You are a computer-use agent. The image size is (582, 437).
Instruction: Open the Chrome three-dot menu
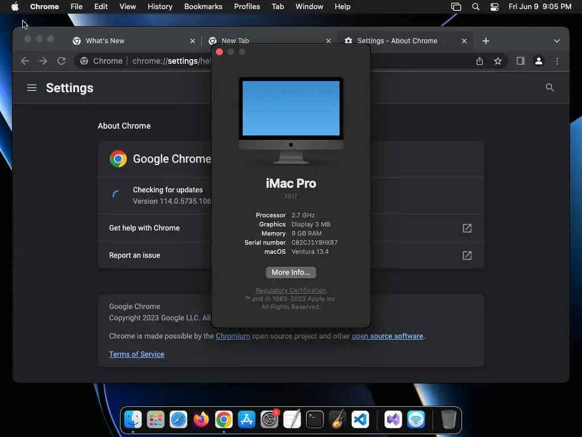(x=557, y=61)
